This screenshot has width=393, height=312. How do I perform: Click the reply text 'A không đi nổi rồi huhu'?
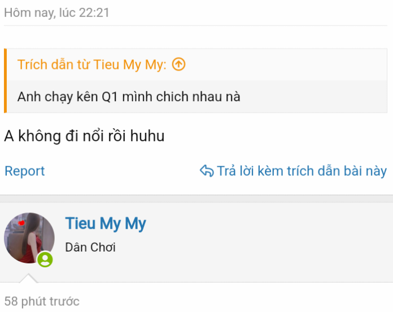84,136
